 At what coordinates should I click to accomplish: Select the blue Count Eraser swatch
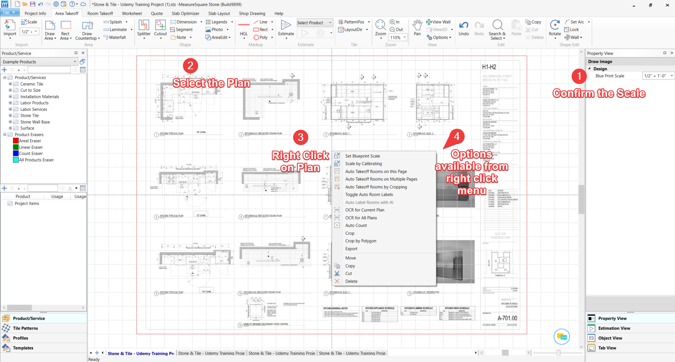16,154
